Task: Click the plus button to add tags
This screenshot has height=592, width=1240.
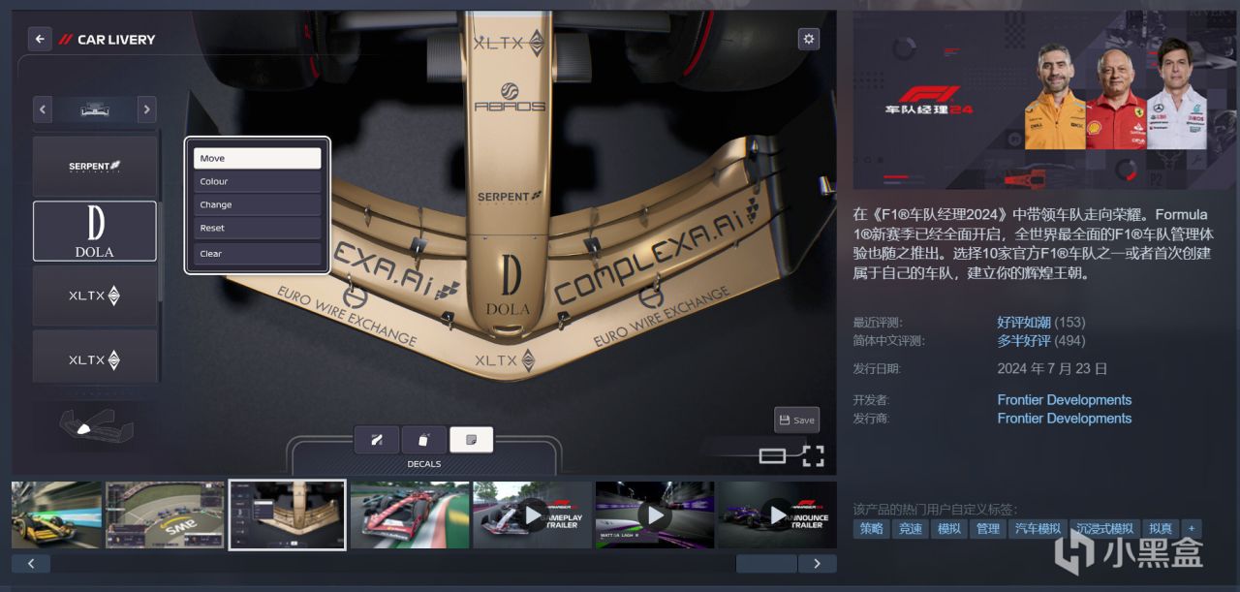Action: click(1192, 529)
